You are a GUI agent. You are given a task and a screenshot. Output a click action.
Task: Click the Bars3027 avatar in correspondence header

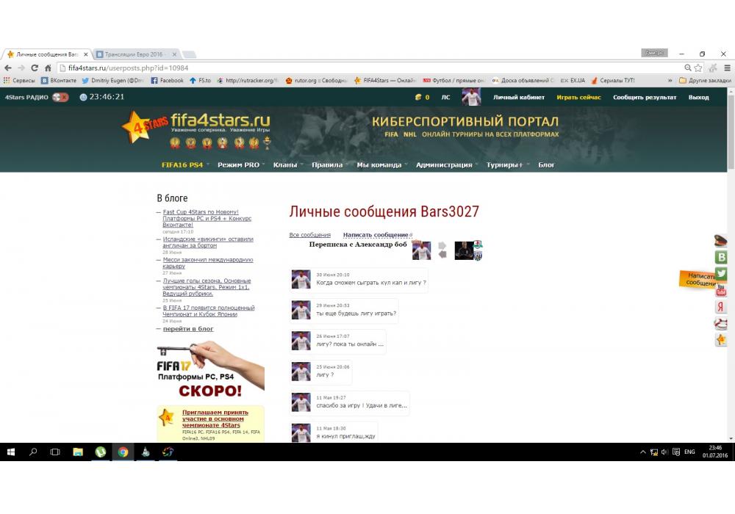tap(421, 250)
